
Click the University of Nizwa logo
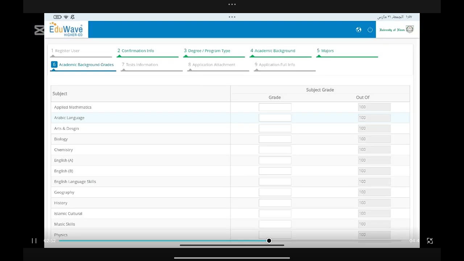397,30
